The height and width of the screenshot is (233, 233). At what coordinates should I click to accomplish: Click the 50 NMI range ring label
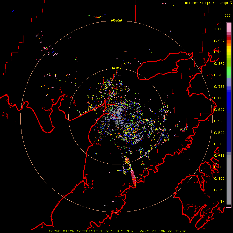[116, 69]
